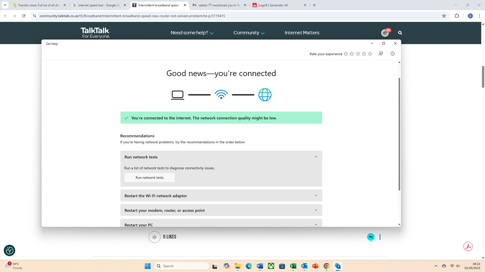Click the globe internet icon in diagram
Image resolution: width=485 pixels, height=272 pixels.
[265, 95]
